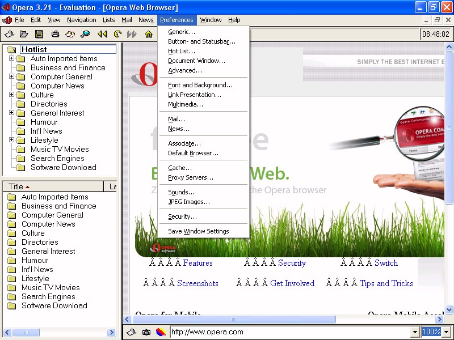The width and height of the screenshot is (454, 340).
Task: Click the Find magnifier toolbar icon
Action: click(x=85, y=34)
